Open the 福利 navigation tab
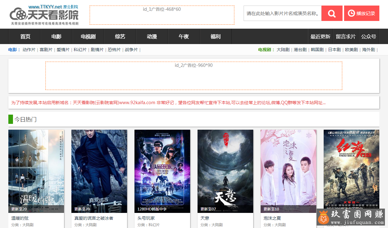Screen dimensions: 388x228 coord(215,36)
